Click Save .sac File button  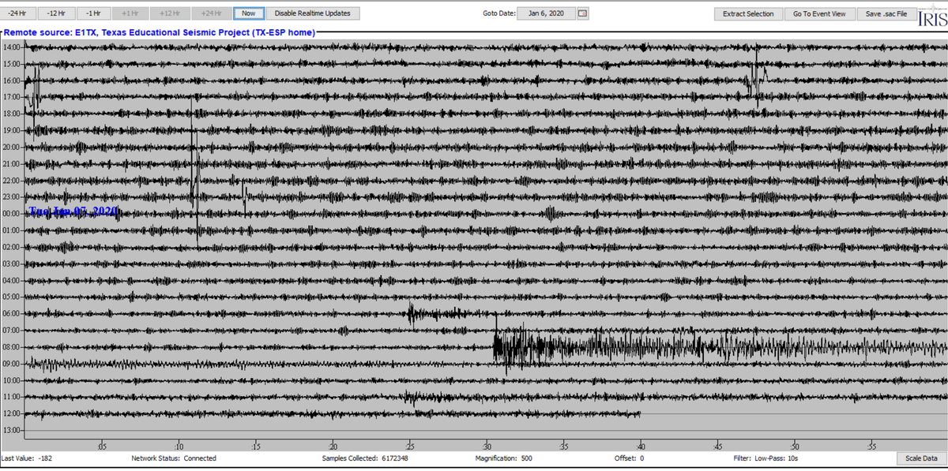point(886,13)
